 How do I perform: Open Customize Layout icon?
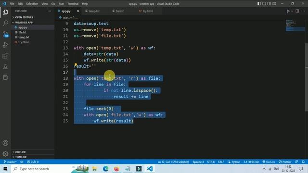274,3
